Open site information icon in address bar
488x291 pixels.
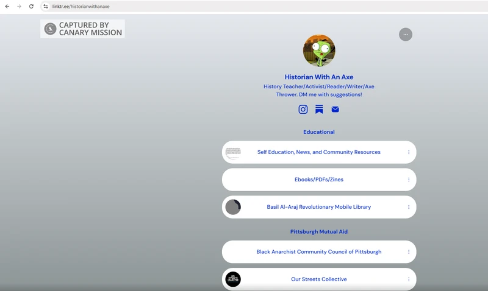pyautogui.click(x=45, y=6)
